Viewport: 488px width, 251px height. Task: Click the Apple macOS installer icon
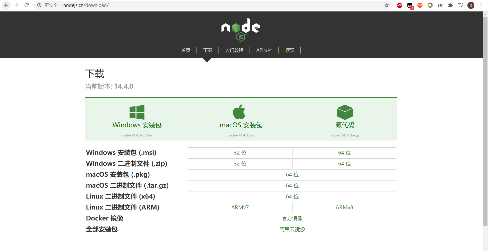pos(239,112)
